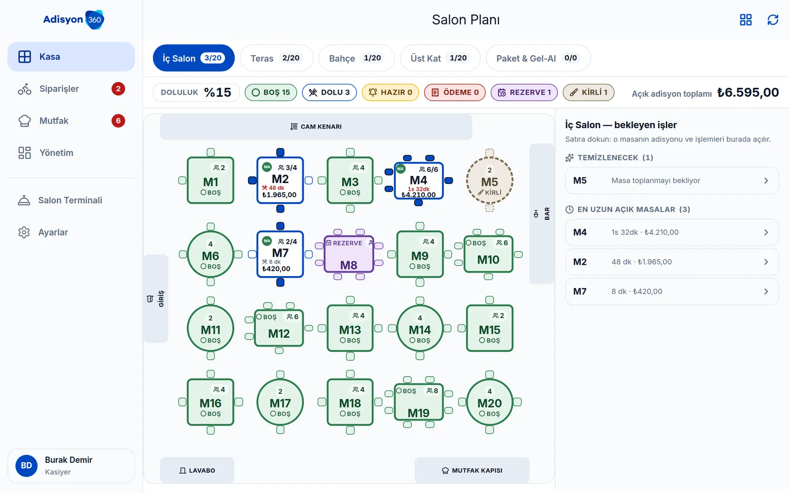Open occupied table M7
The width and height of the screenshot is (789, 493).
pyautogui.click(x=280, y=254)
